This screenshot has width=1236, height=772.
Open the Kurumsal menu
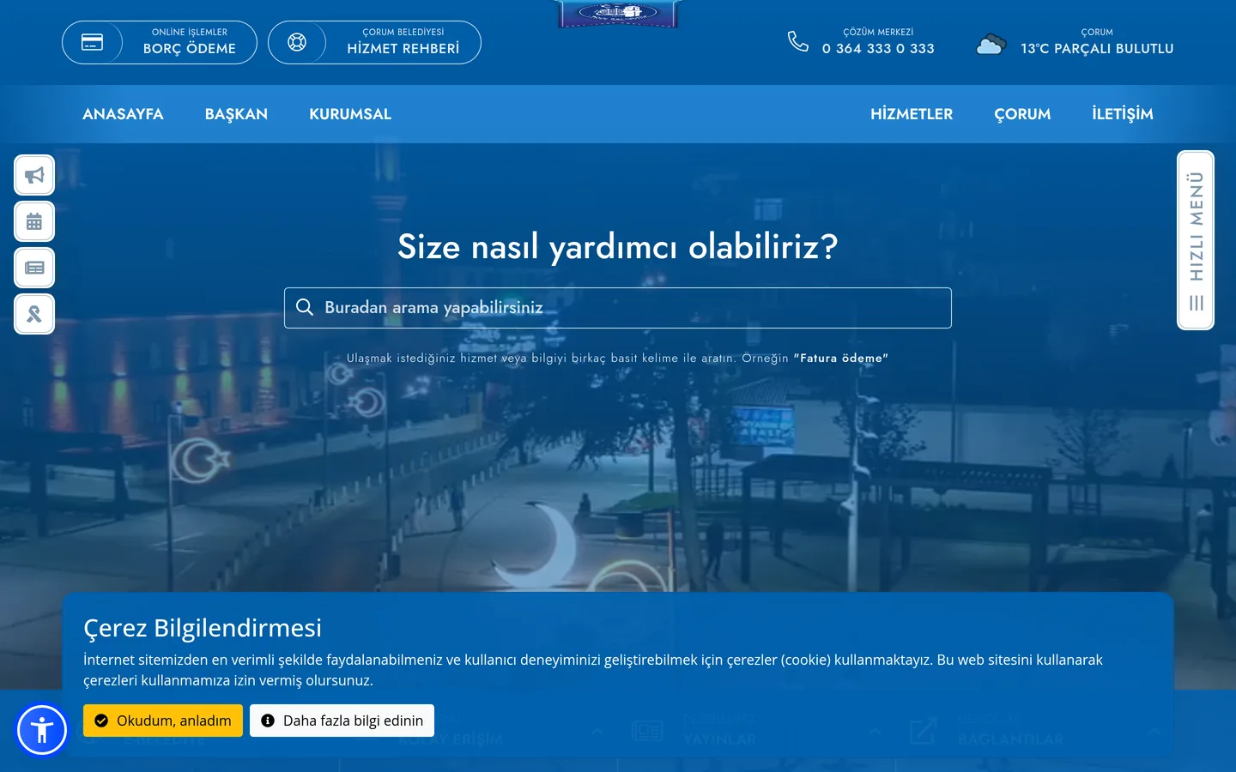[350, 114]
